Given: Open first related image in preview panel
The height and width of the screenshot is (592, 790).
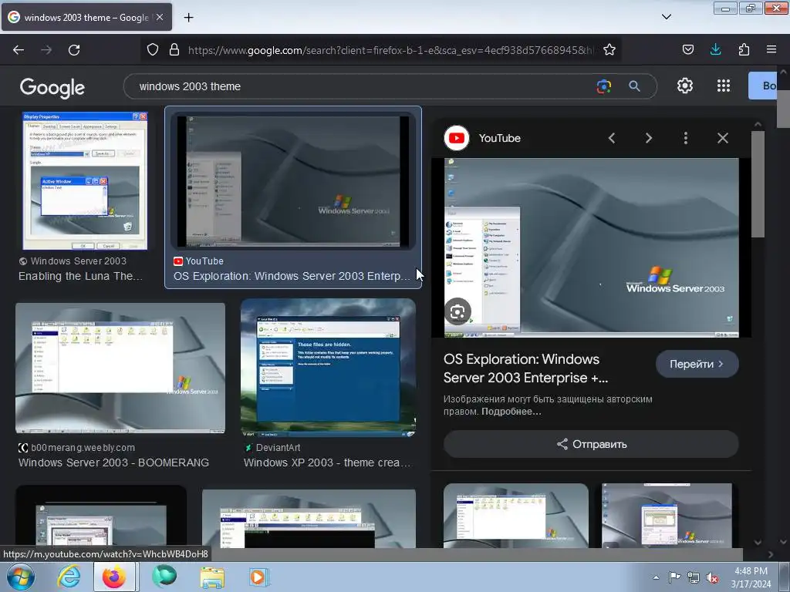Looking at the screenshot, I should pyautogui.click(x=516, y=516).
